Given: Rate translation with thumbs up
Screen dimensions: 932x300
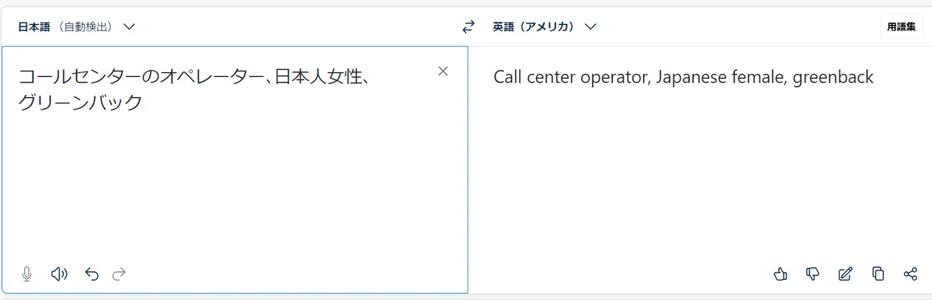Looking at the screenshot, I should pyautogui.click(x=781, y=274).
